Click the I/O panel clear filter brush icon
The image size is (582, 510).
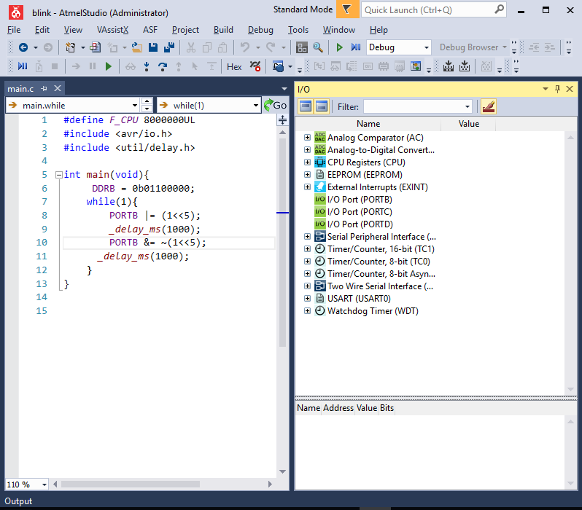489,107
